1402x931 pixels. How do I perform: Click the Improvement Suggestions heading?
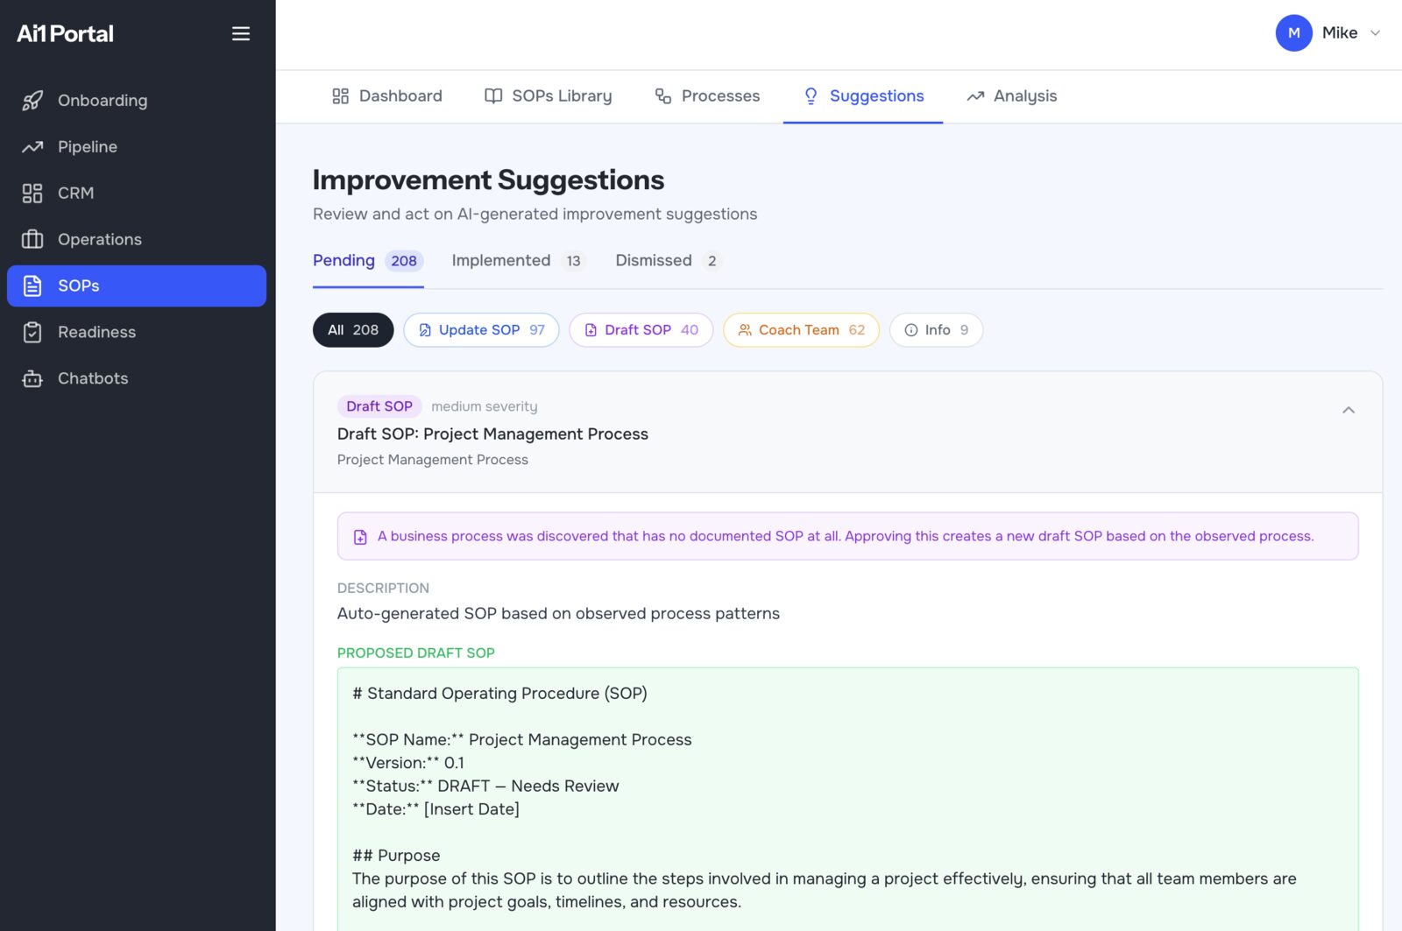pyautogui.click(x=488, y=180)
